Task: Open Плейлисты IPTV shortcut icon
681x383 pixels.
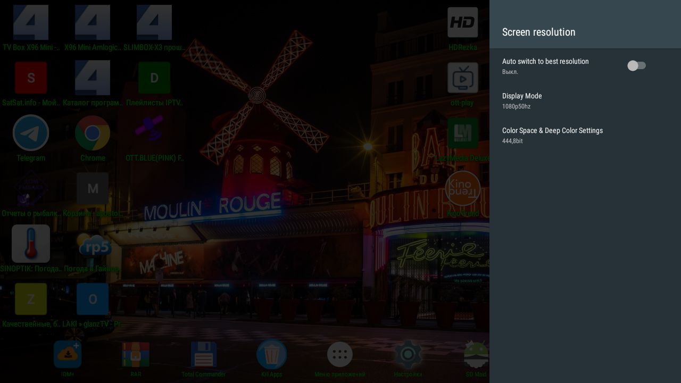Action: [x=154, y=78]
